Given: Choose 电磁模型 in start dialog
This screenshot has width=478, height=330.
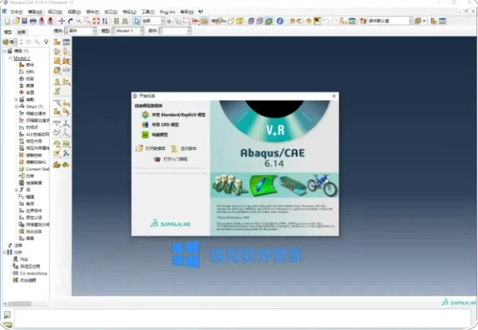Looking at the screenshot, I should (x=160, y=134).
